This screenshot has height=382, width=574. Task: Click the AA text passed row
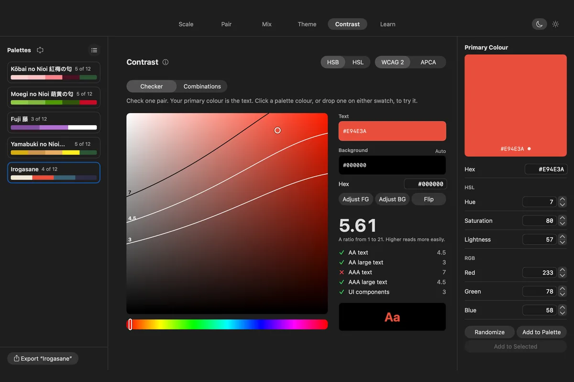point(392,253)
